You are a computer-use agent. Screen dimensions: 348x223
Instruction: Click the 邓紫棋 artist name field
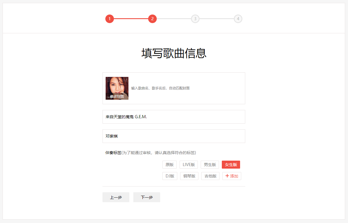174,136
